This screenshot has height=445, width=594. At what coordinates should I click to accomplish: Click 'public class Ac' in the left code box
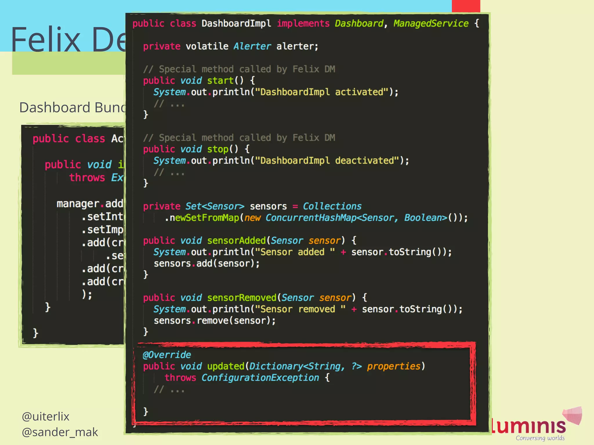pos(78,139)
